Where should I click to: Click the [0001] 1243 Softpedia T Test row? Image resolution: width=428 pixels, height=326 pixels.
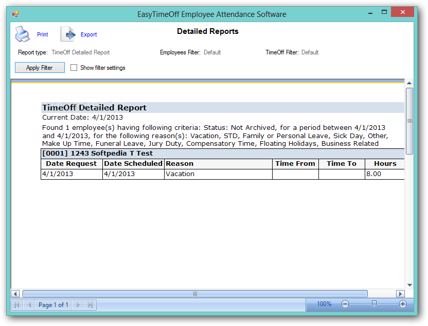pos(223,154)
